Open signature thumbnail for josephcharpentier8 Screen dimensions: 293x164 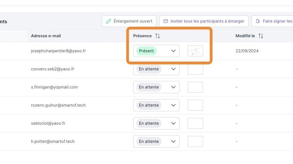(195, 51)
